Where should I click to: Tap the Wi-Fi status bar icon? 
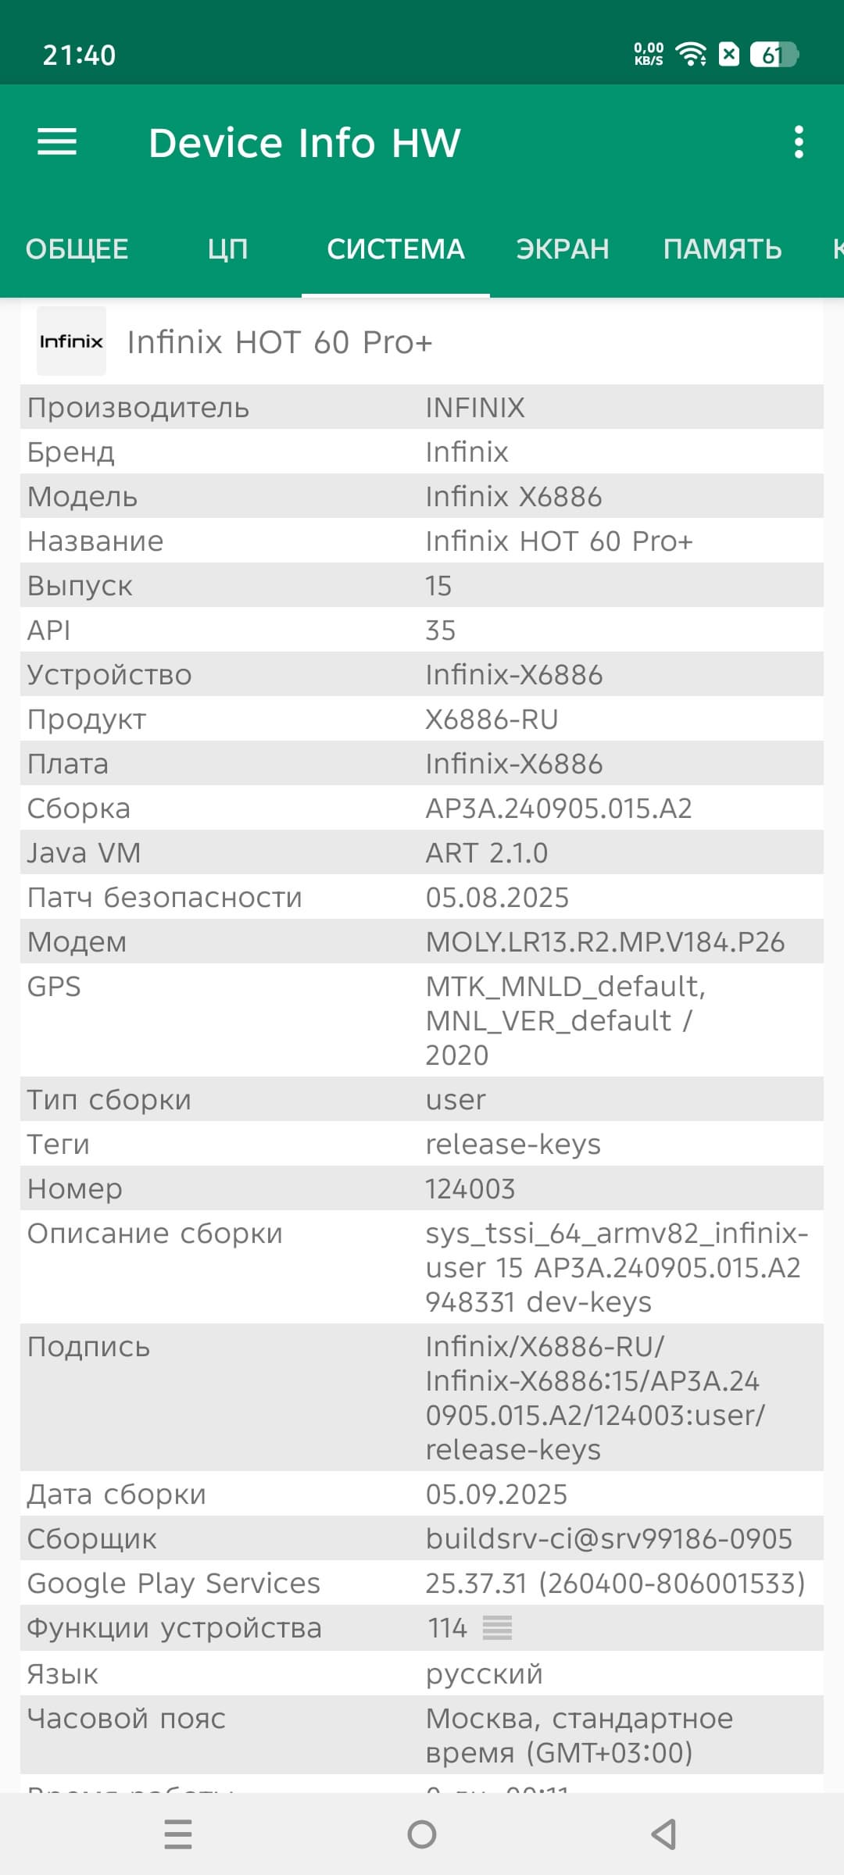click(691, 55)
